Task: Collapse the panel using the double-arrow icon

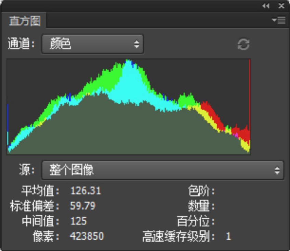Action: point(266,6)
